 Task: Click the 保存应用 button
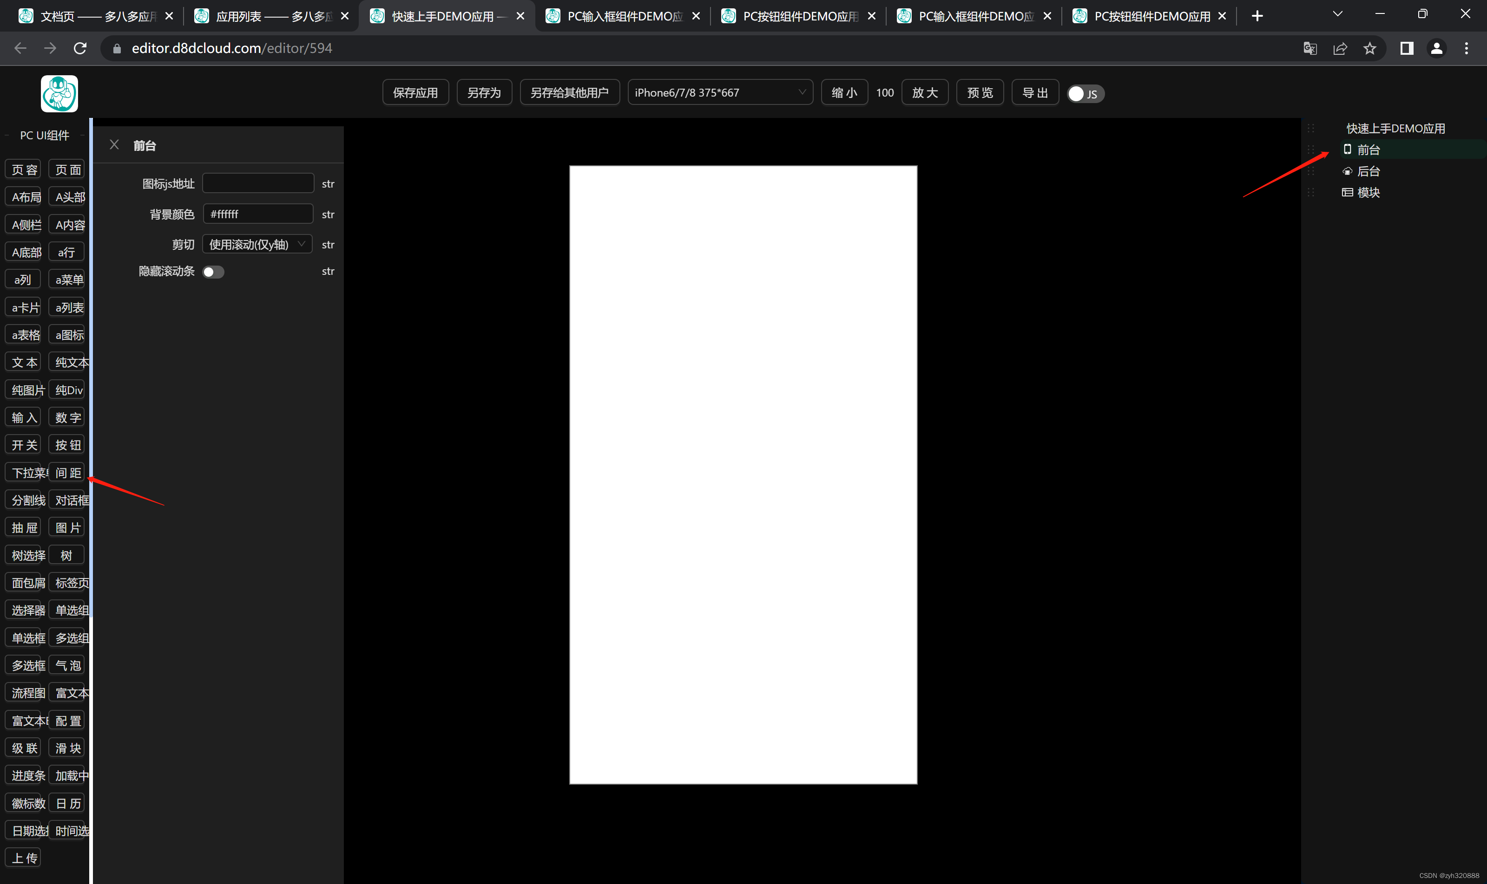[415, 92]
